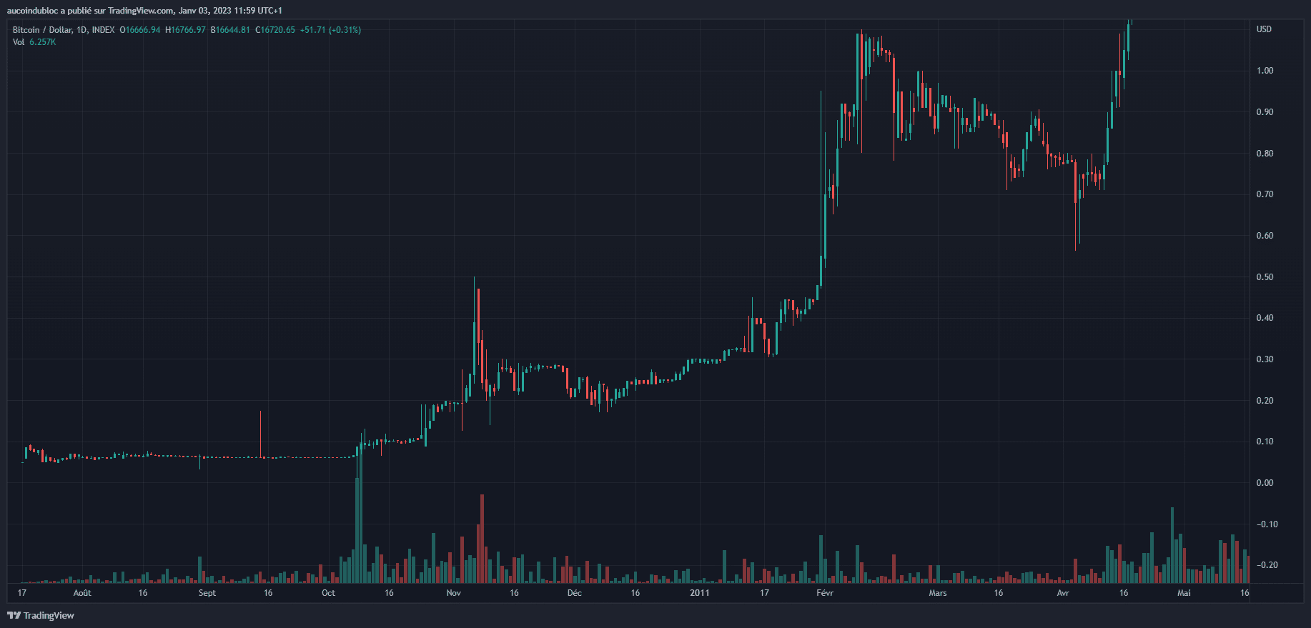Click the Nov label on the time axis
Image resolution: width=1311 pixels, height=628 pixels.
point(453,593)
